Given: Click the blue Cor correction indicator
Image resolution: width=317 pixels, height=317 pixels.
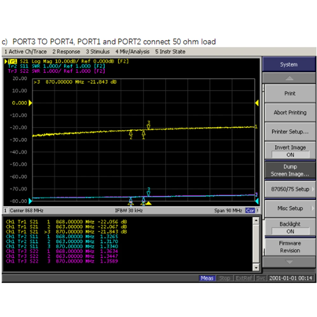Looking at the screenshot, I should 250,210.
